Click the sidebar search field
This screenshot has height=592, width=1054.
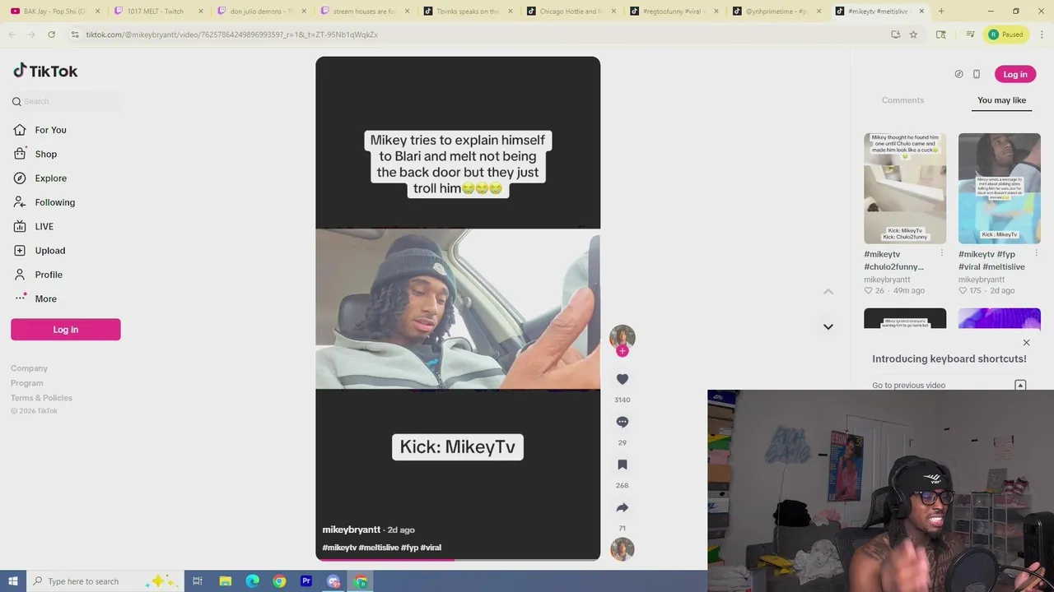pos(66,101)
